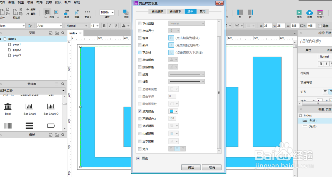Viewport: 332px width, 177px height.
Task: Select the Bank widget icon
Action: point(8,106)
